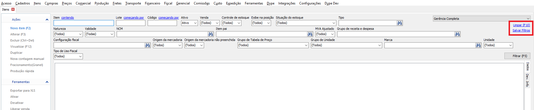Open the Cadastros menu
This screenshot has width=534, height=110.
(23, 3)
